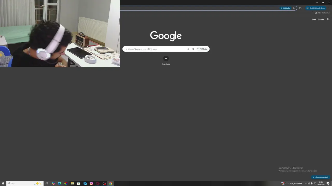
Task: Open the Tüm Yer İşaretleri bookmarks folder
Action: tap(322, 13)
